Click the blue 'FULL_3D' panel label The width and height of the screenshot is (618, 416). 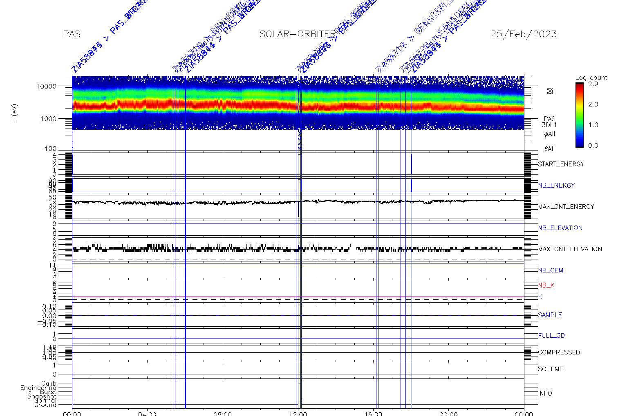point(551,336)
